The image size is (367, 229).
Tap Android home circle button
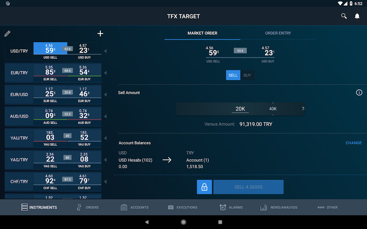183,222
